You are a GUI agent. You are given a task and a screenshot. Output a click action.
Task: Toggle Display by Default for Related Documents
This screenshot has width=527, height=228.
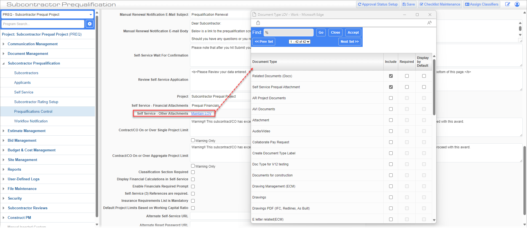point(424,76)
